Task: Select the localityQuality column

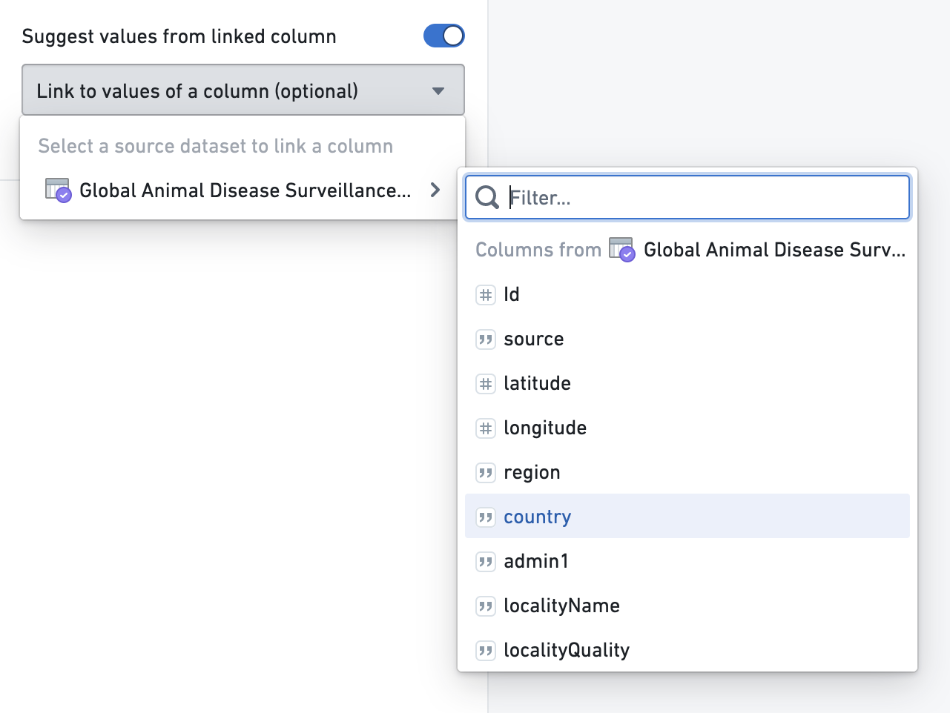Action: pos(687,650)
